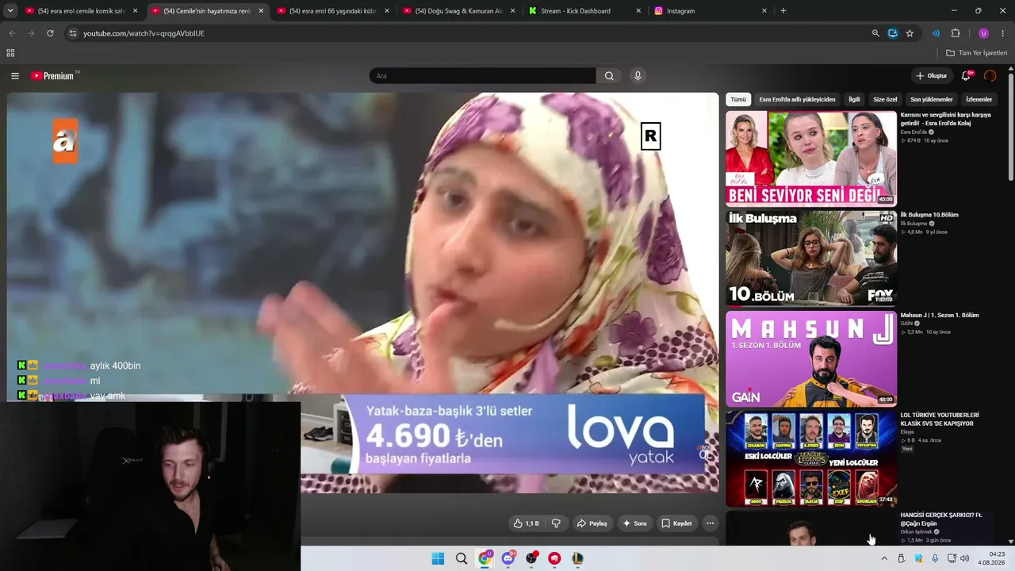The image size is (1015, 571).
Task: Open Chrome three-dot menu
Action: click(x=1003, y=33)
